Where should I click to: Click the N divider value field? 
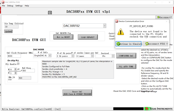(12, 73)
